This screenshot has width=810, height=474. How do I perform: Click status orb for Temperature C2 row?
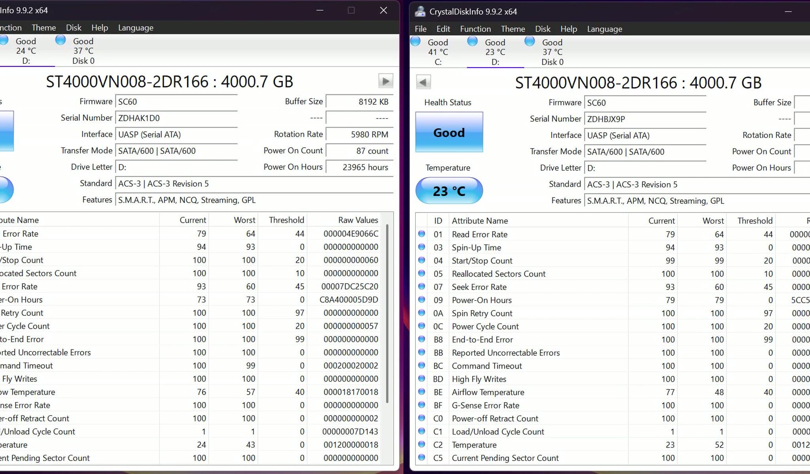point(422,444)
